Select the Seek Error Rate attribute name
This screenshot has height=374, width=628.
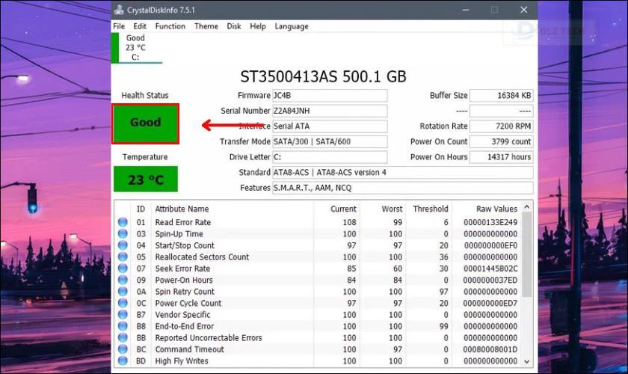pos(182,269)
